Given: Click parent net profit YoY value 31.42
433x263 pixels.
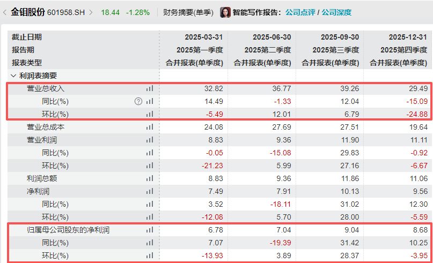Looking at the screenshot, I should coord(350,243).
